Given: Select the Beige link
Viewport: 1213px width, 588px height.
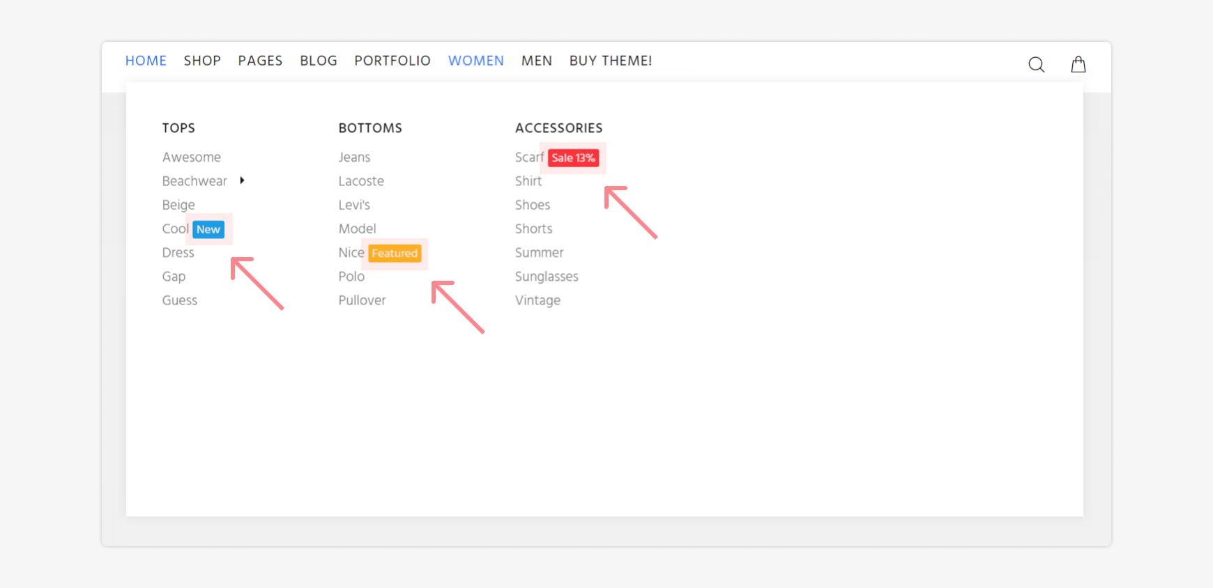Looking at the screenshot, I should pyautogui.click(x=178, y=206).
